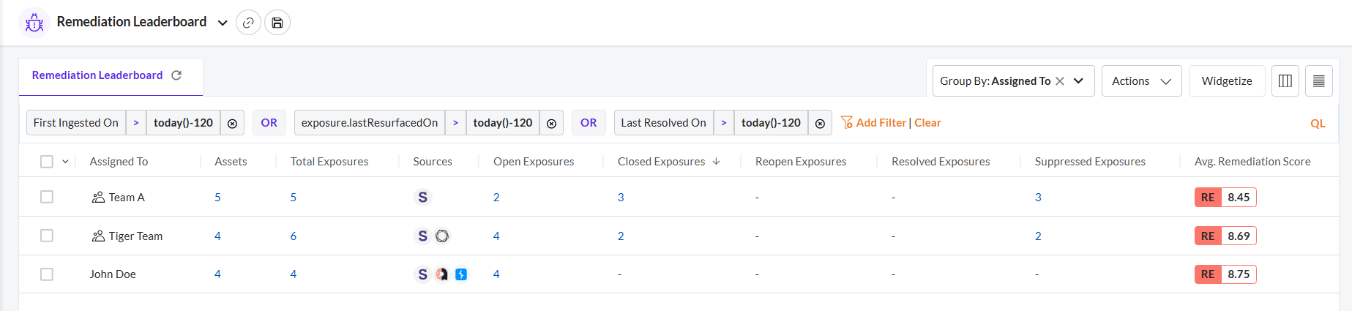The width and height of the screenshot is (1352, 311).
Task: Open Team A assets count 5
Action: click(x=217, y=198)
